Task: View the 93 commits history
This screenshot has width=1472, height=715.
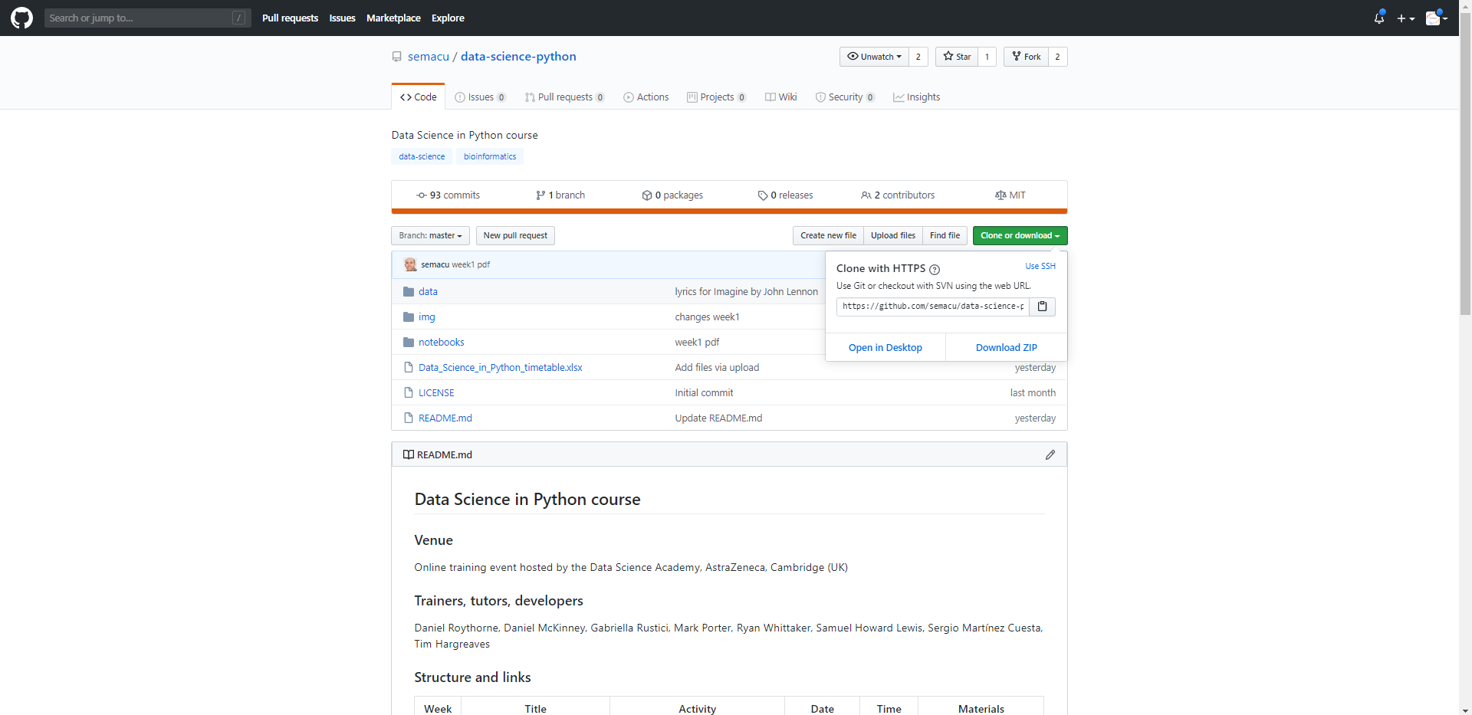Action: click(449, 195)
